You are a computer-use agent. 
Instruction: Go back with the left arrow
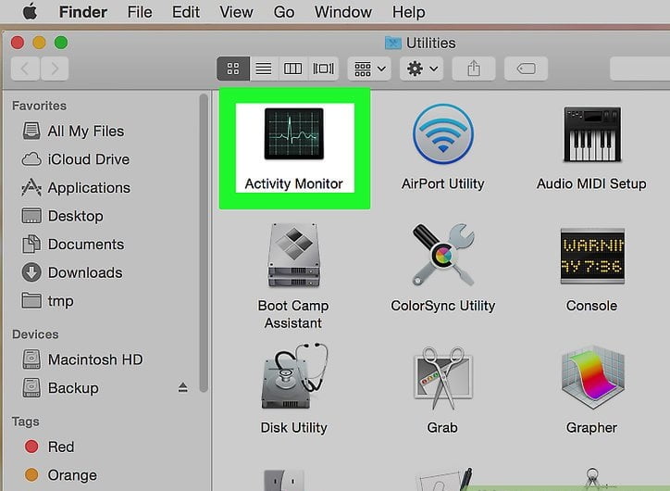[x=25, y=69]
